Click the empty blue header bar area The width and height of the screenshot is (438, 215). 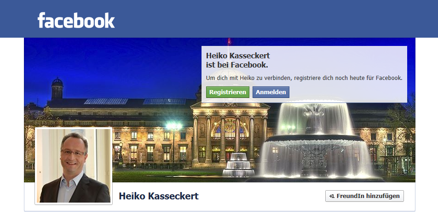(x=274, y=19)
